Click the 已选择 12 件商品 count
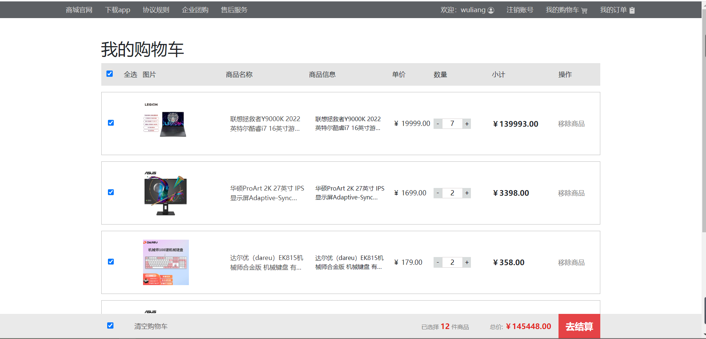 [445, 327]
